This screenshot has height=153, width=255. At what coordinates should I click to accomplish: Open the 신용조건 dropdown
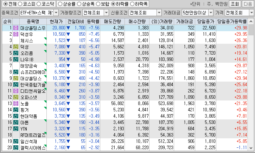click(159, 13)
